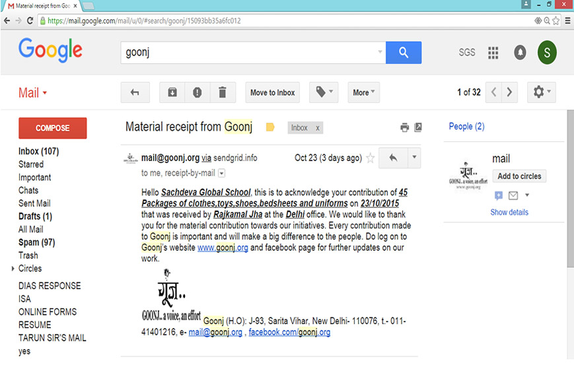Image resolution: width=574 pixels, height=367 pixels.
Task: Go to the newer conversation arrow
Action: coord(493,92)
